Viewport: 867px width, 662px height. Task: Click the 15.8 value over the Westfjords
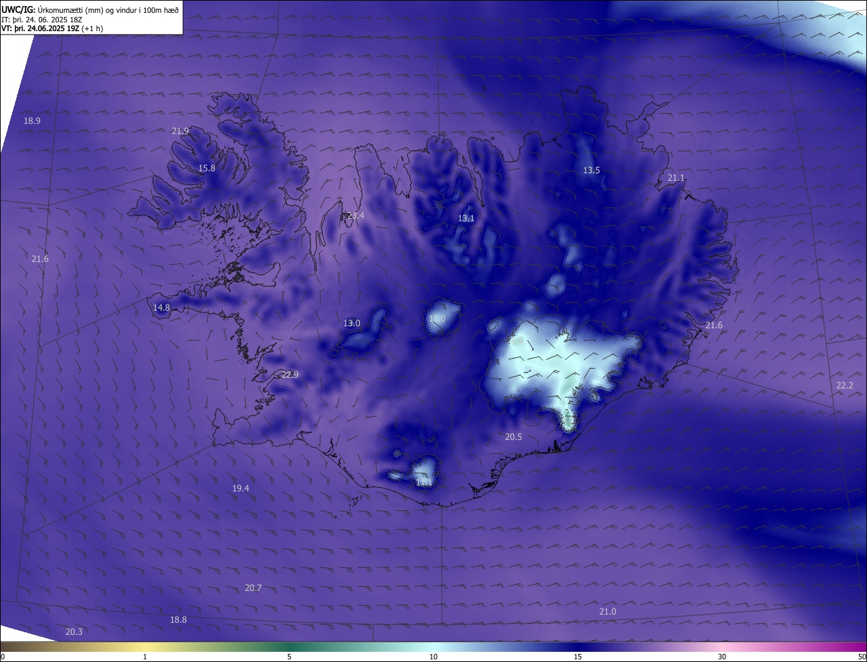click(x=207, y=168)
